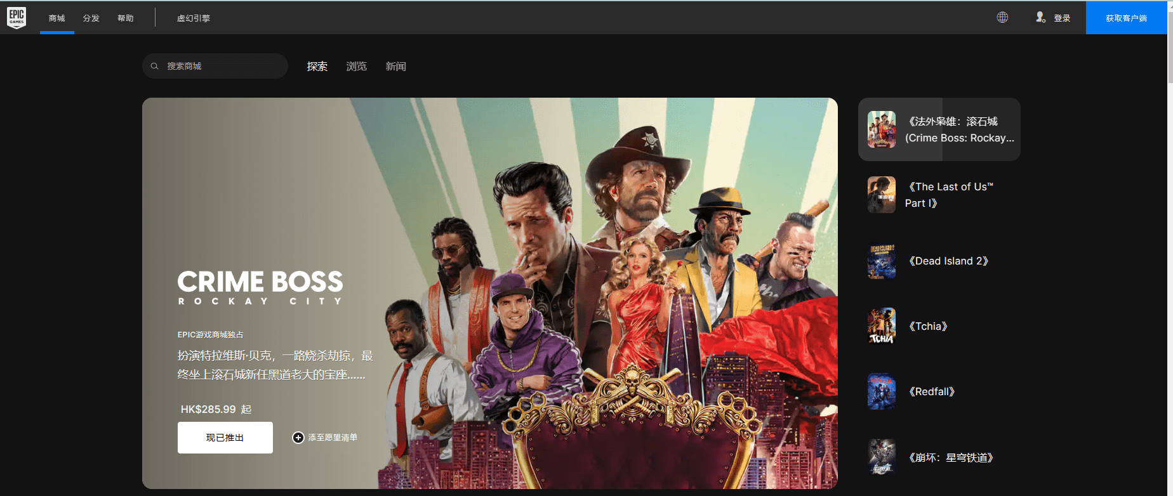The height and width of the screenshot is (496, 1173).
Task: Click the CRIME BOSS Rockay City logo
Action: (260, 288)
